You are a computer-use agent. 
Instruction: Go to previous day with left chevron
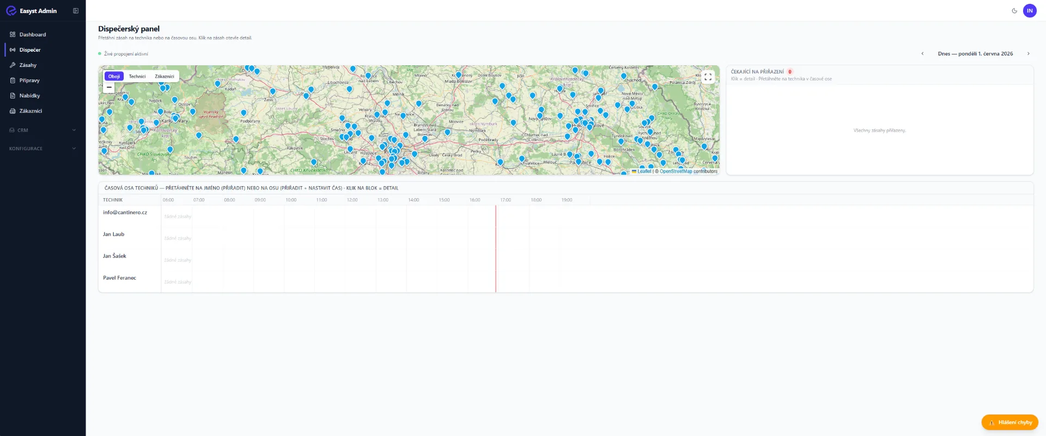[922, 53]
